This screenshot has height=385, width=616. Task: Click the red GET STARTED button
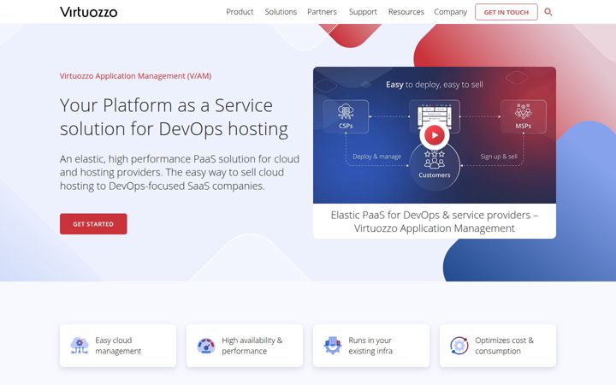point(93,224)
